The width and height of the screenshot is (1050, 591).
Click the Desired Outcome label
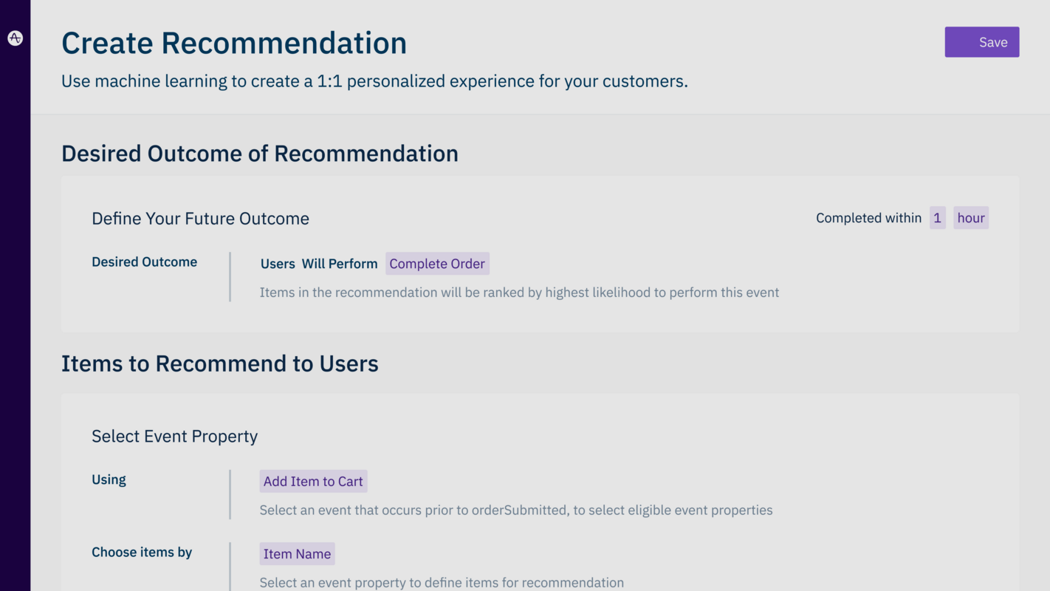coord(144,262)
